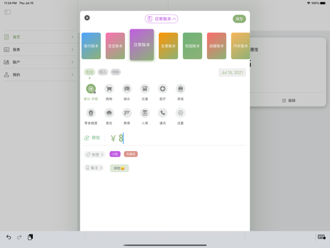
Task: Focus the ¥ amount input field
Action: point(178,138)
